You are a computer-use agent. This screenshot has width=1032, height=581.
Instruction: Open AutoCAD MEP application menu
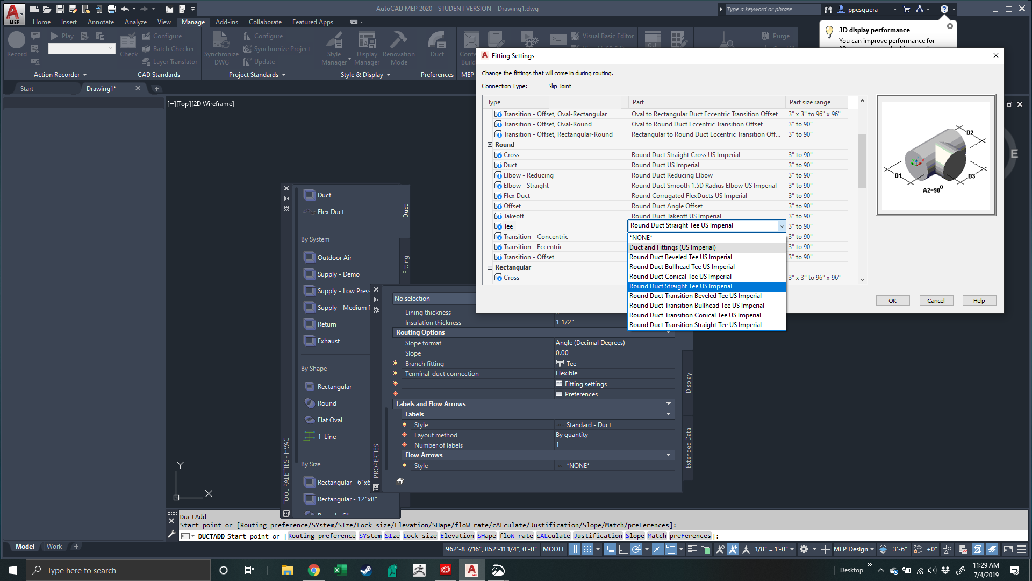pos(15,13)
